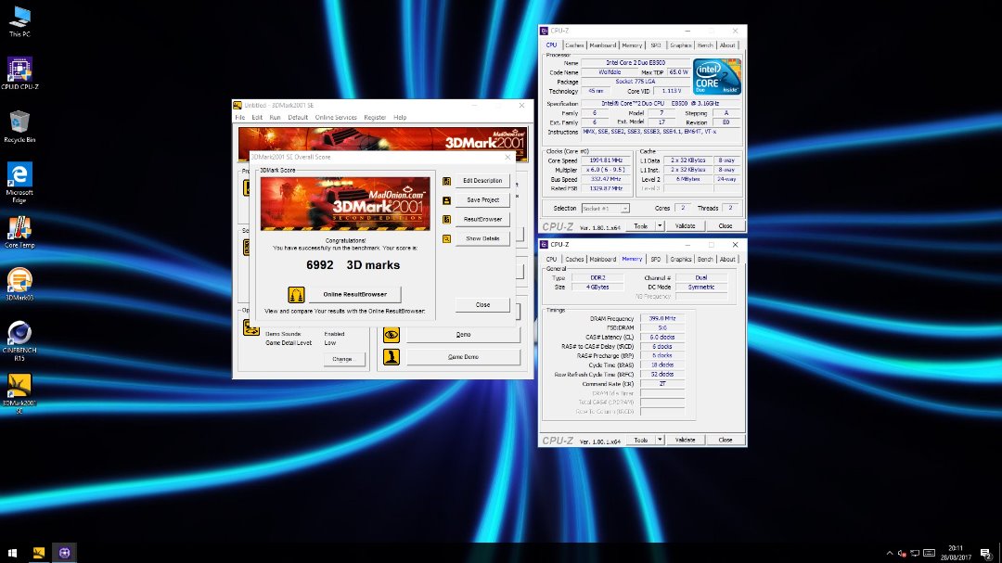Click the yellow icon beside Online ResultBrowser

click(x=296, y=295)
